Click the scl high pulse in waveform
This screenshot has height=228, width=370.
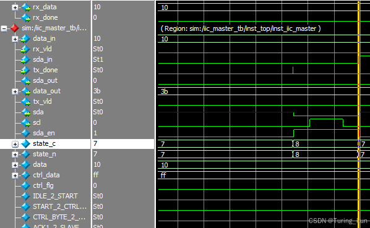(326, 123)
